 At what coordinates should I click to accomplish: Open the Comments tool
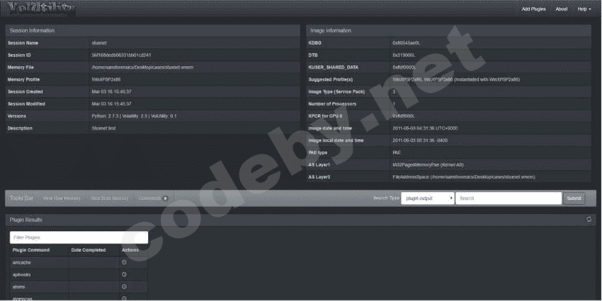[x=153, y=198]
